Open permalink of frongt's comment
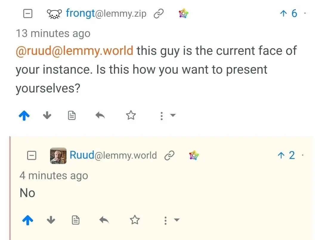Viewport: 322px width, 240px height. 158,14
